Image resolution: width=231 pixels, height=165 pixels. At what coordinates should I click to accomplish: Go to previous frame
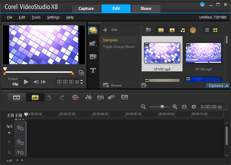(36, 82)
